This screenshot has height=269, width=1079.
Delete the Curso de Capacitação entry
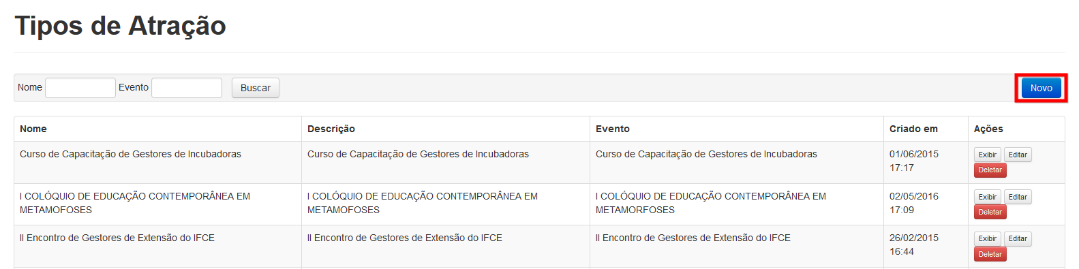tap(990, 170)
